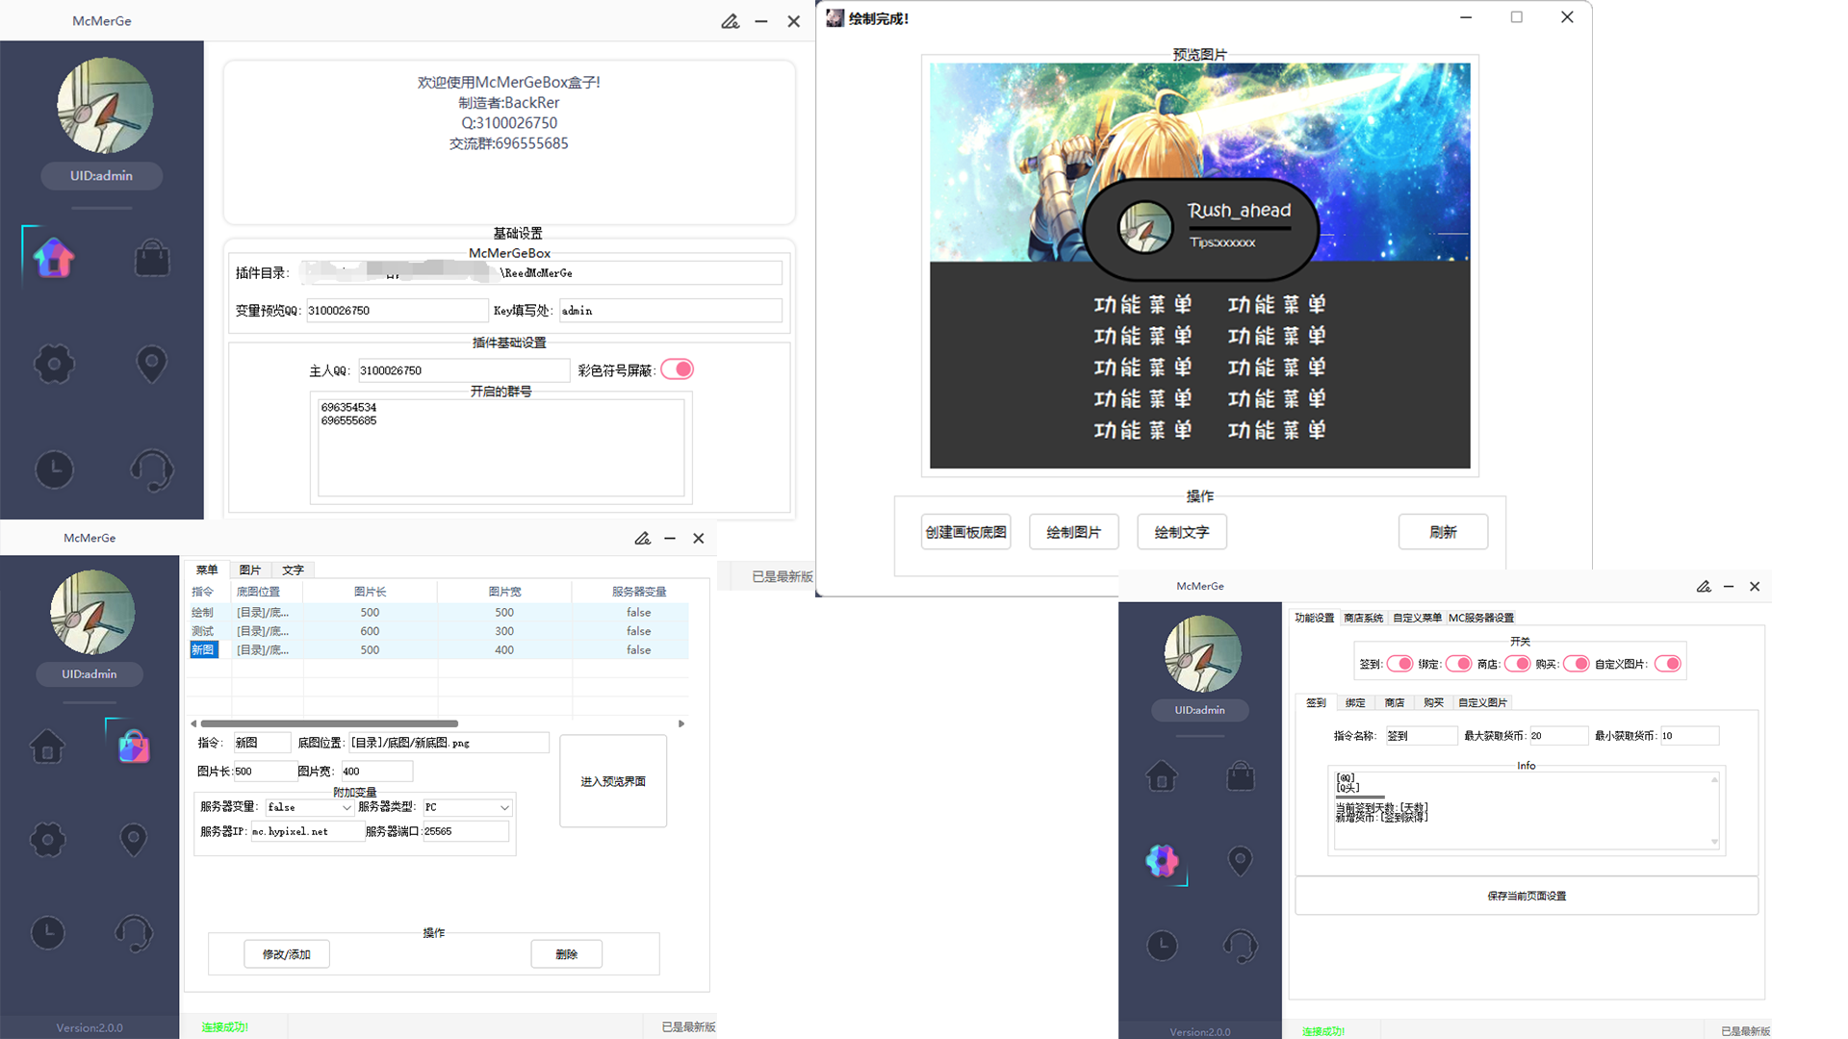Open headset support icon in 基础设置 window sidebar
Screen dimensions: 1848x1039
(x=152, y=469)
